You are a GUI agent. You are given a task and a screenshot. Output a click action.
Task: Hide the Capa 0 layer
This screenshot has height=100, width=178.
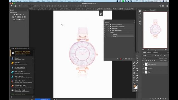click(143, 72)
